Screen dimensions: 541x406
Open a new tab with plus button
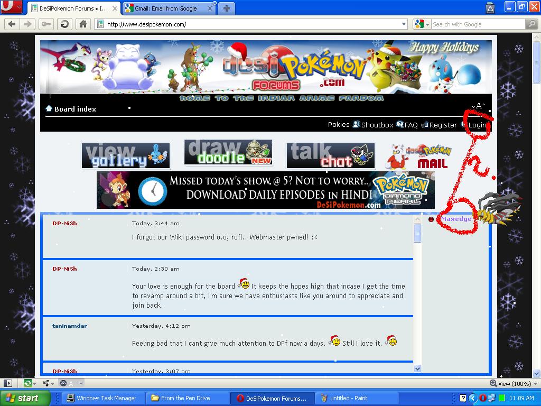pos(226,8)
